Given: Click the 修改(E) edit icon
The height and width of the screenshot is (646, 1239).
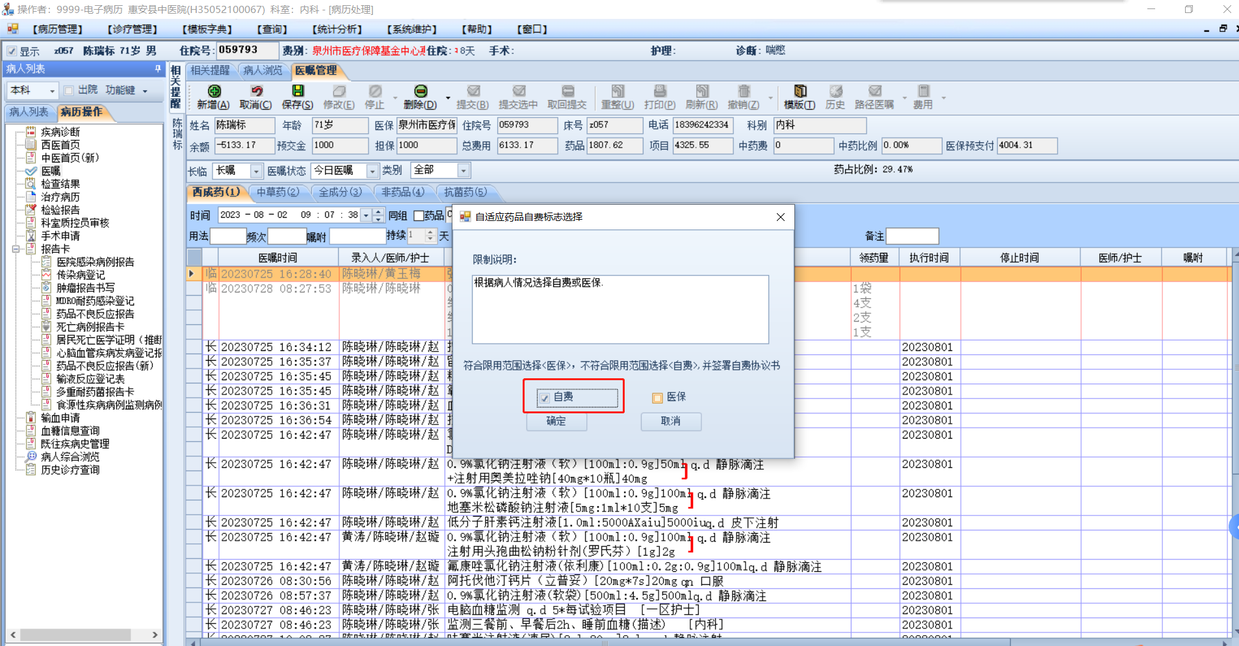Looking at the screenshot, I should coord(339,91).
